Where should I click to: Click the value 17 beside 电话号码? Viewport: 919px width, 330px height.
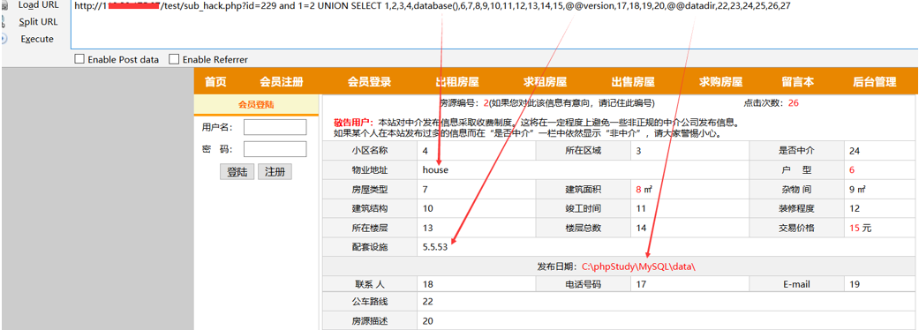pos(641,284)
